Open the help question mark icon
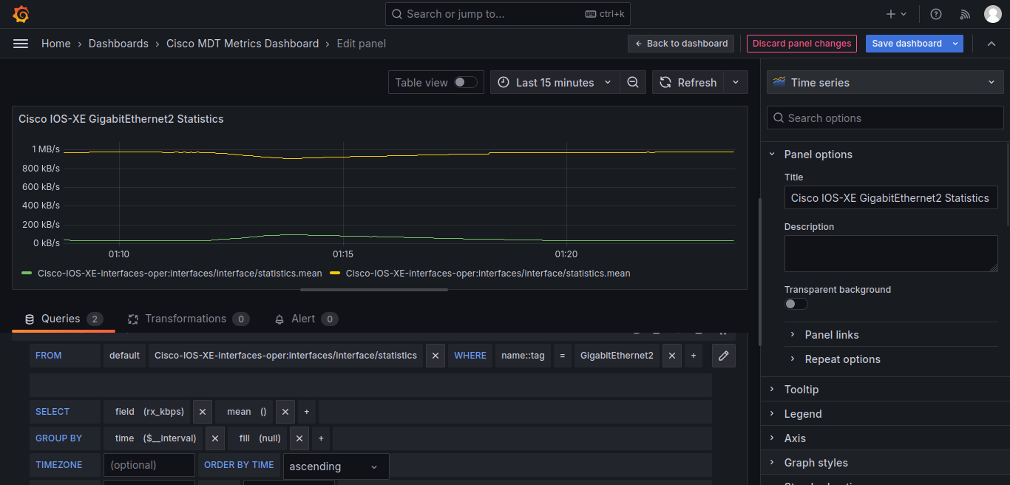This screenshot has height=485, width=1010. click(x=936, y=14)
